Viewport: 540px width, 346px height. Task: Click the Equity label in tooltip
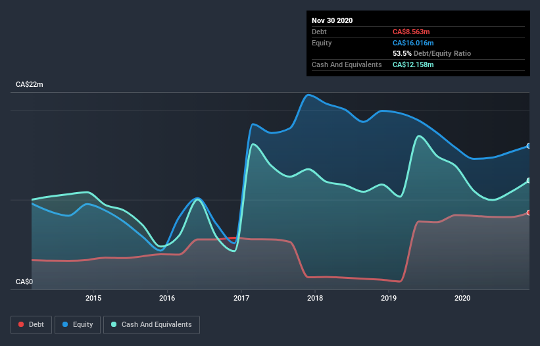(x=322, y=43)
